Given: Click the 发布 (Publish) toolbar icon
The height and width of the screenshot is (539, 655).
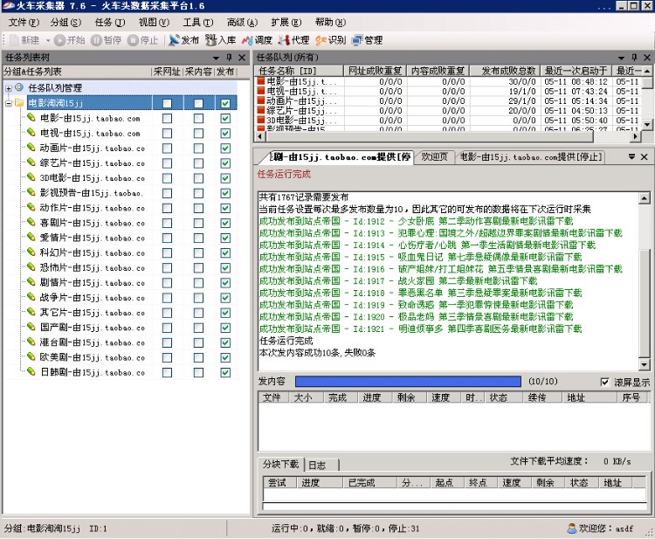Looking at the screenshot, I should coord(183,40).
